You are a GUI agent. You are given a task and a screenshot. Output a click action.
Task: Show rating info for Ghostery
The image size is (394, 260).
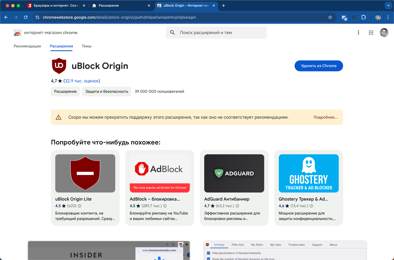click(311, 206)
